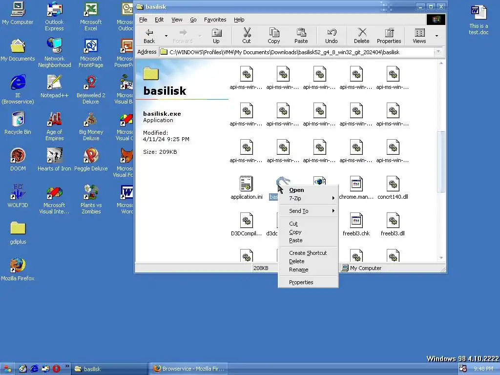Screen dimensions: 500x375
Task: Choose Cut in the context menu
Action: (x=308, y=224)
